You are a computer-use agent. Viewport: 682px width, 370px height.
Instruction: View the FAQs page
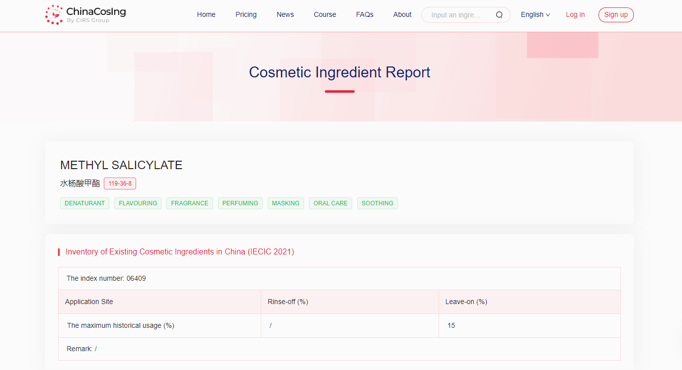(x=365, y=14)
